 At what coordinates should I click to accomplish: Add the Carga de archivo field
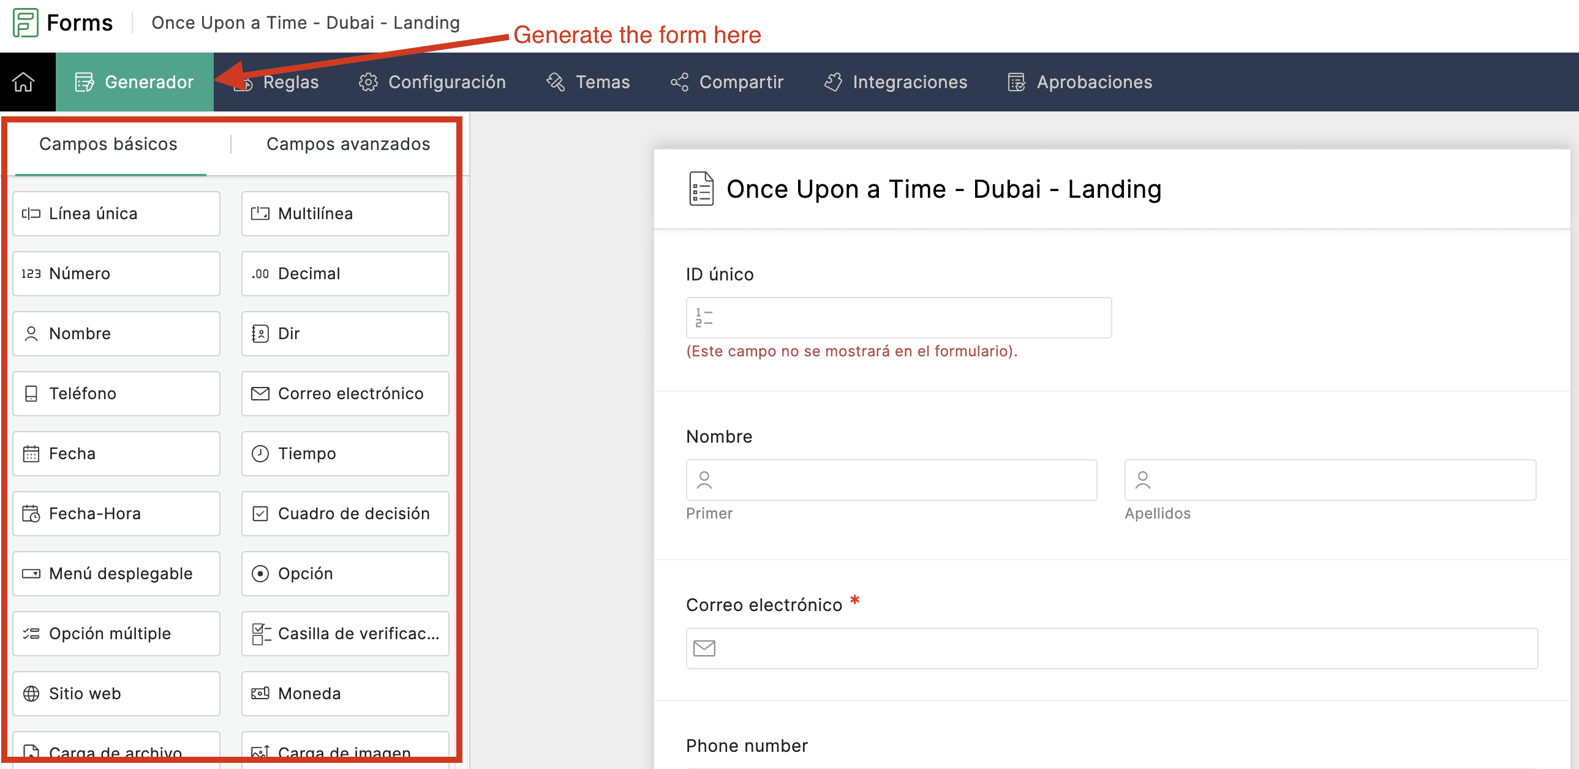pyautogui.click(x=116, y=749)
